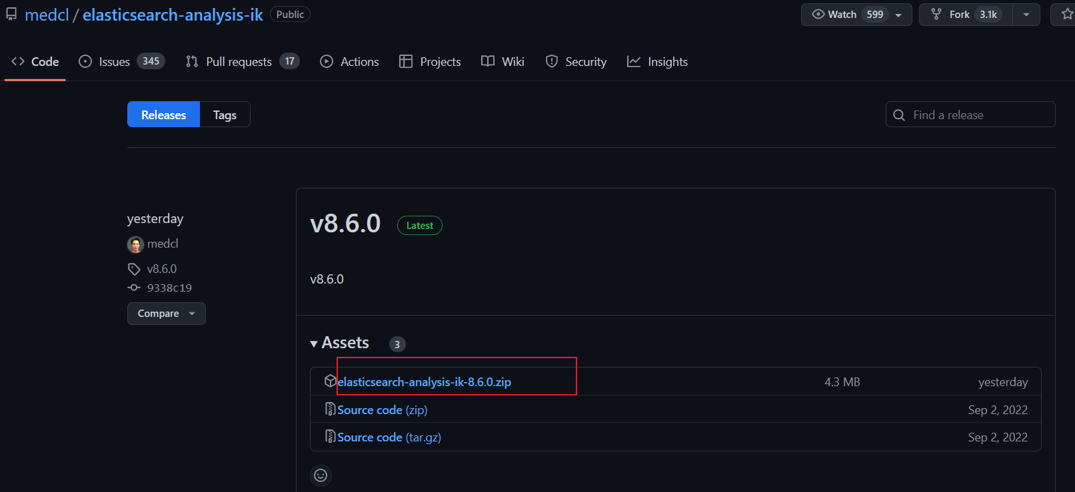Screen dimensions: 1075x492
Task: Click medcl avatar thumbnail
Action: [135, 245]
